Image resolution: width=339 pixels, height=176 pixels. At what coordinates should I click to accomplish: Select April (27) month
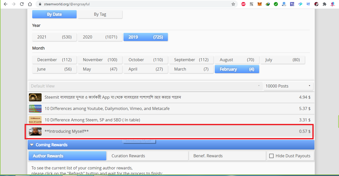pyautogui.click(x=146, y=69)
